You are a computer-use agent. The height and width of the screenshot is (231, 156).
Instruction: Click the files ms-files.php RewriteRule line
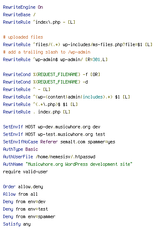[x=78, y=44]
